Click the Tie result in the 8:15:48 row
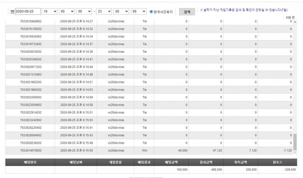Screen dimensions: 303x178 (144, 143)
